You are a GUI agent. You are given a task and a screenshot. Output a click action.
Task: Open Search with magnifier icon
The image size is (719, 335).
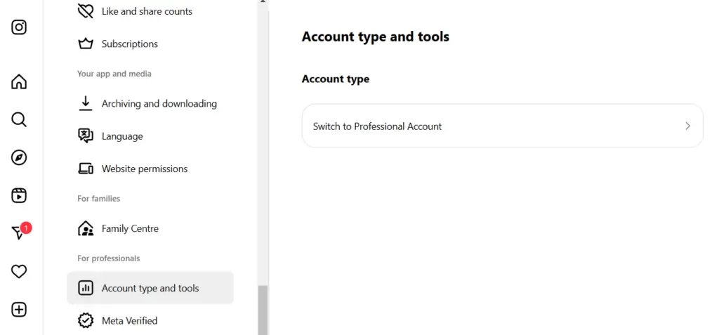pos(19,120)
